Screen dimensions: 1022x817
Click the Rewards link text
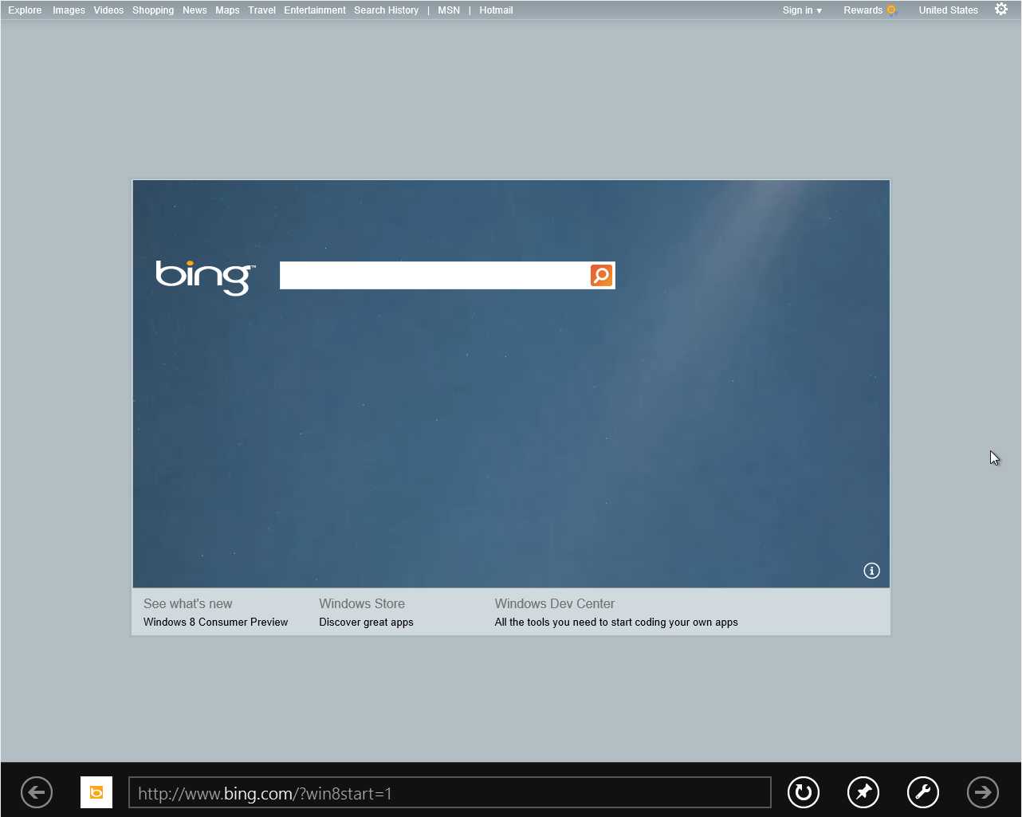863,10
